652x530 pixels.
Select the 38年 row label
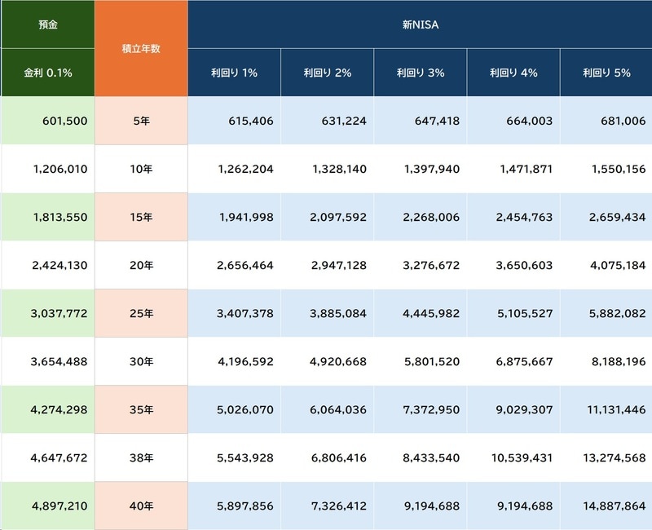tap(141, 457)
